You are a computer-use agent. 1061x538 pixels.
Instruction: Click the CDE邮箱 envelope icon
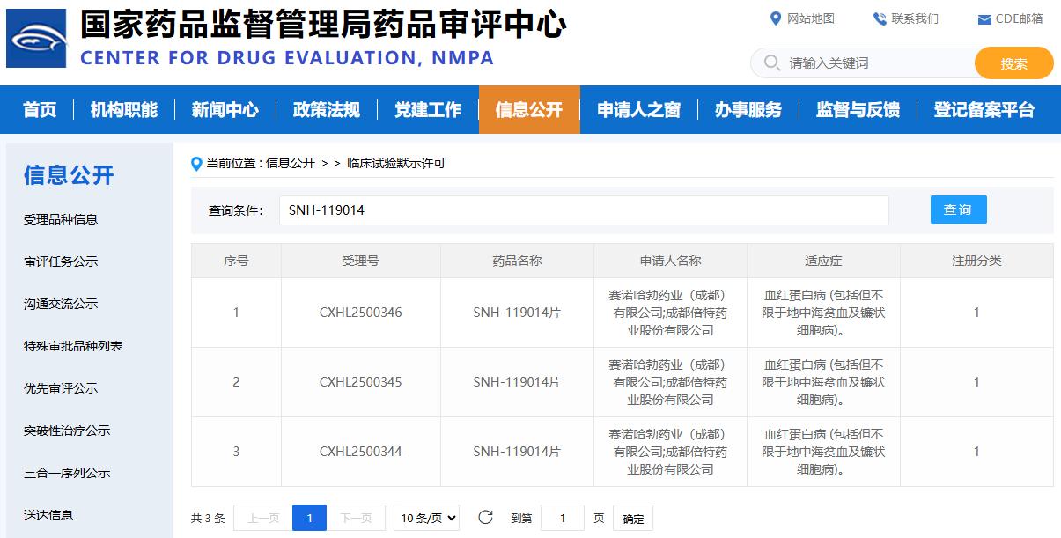click(x=984, y=19)
